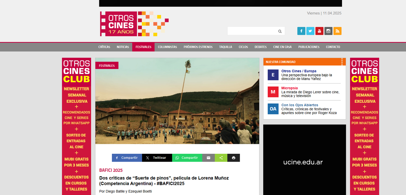The width and height of the screenshot is (406, 195).
Task: Open the green more-sharing options icon
Action: click(221, 158)
